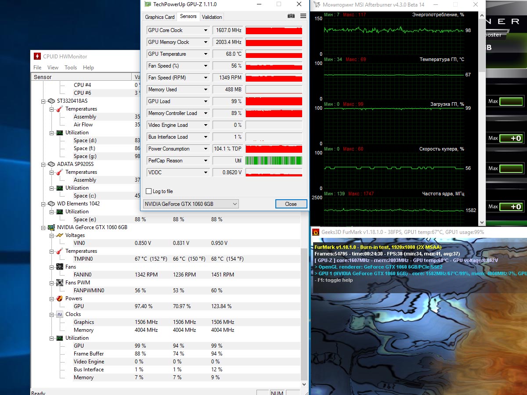Collapse NVIDIA GeForce GTX 1060 6GB tree node
This screenshot has width=527, height=395.
(43, 227)
